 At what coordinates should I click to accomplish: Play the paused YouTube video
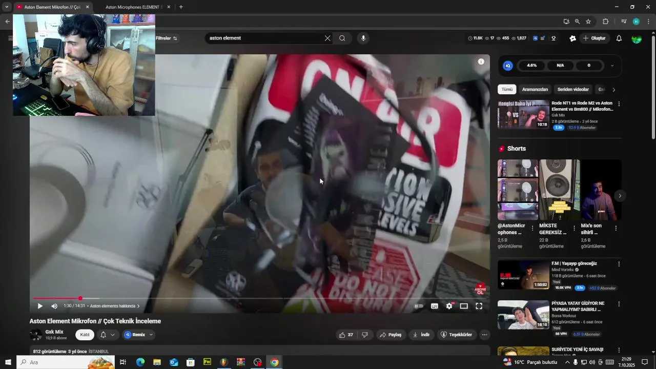[40, 306]
